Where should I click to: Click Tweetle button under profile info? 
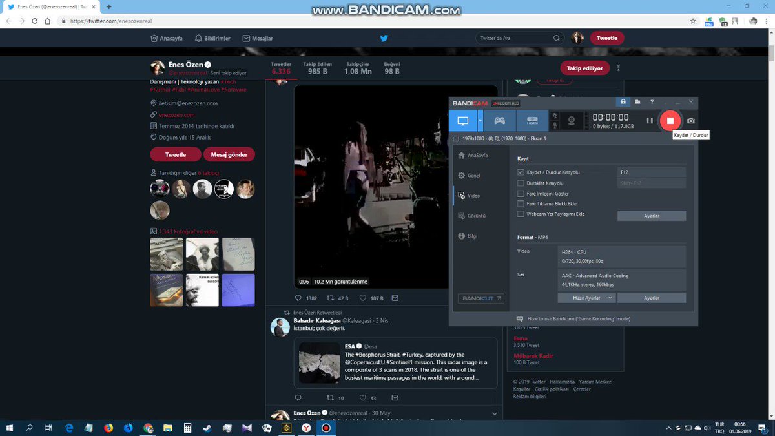pyautogui.click(x=175, y=155)
